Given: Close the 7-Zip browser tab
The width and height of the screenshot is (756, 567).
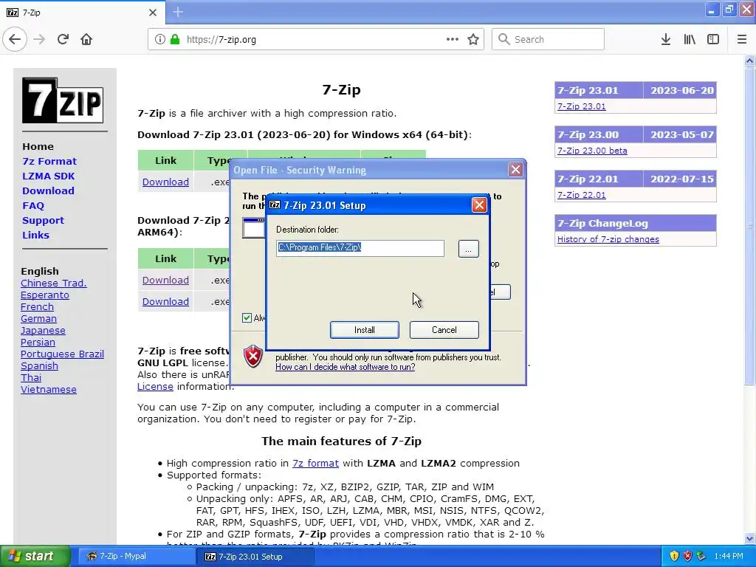Looking at the screenshot, I should pos(153,13).
